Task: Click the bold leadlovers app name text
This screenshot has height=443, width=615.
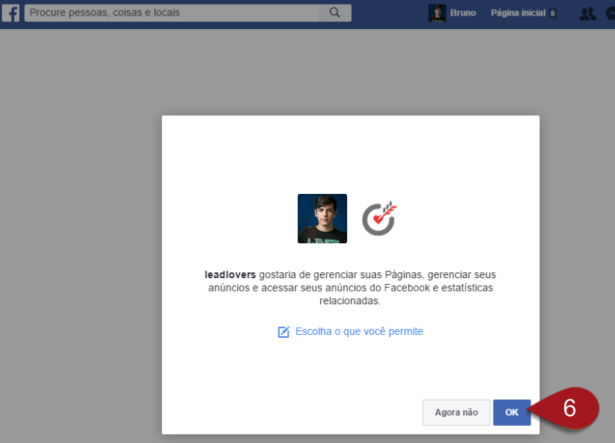Action: click(230, 274)
